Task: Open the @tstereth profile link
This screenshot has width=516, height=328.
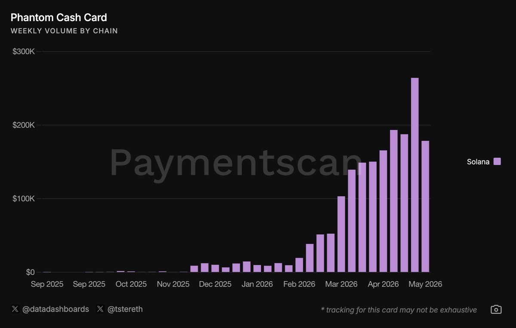Action: pyautogui.click(x=125, y=309)
